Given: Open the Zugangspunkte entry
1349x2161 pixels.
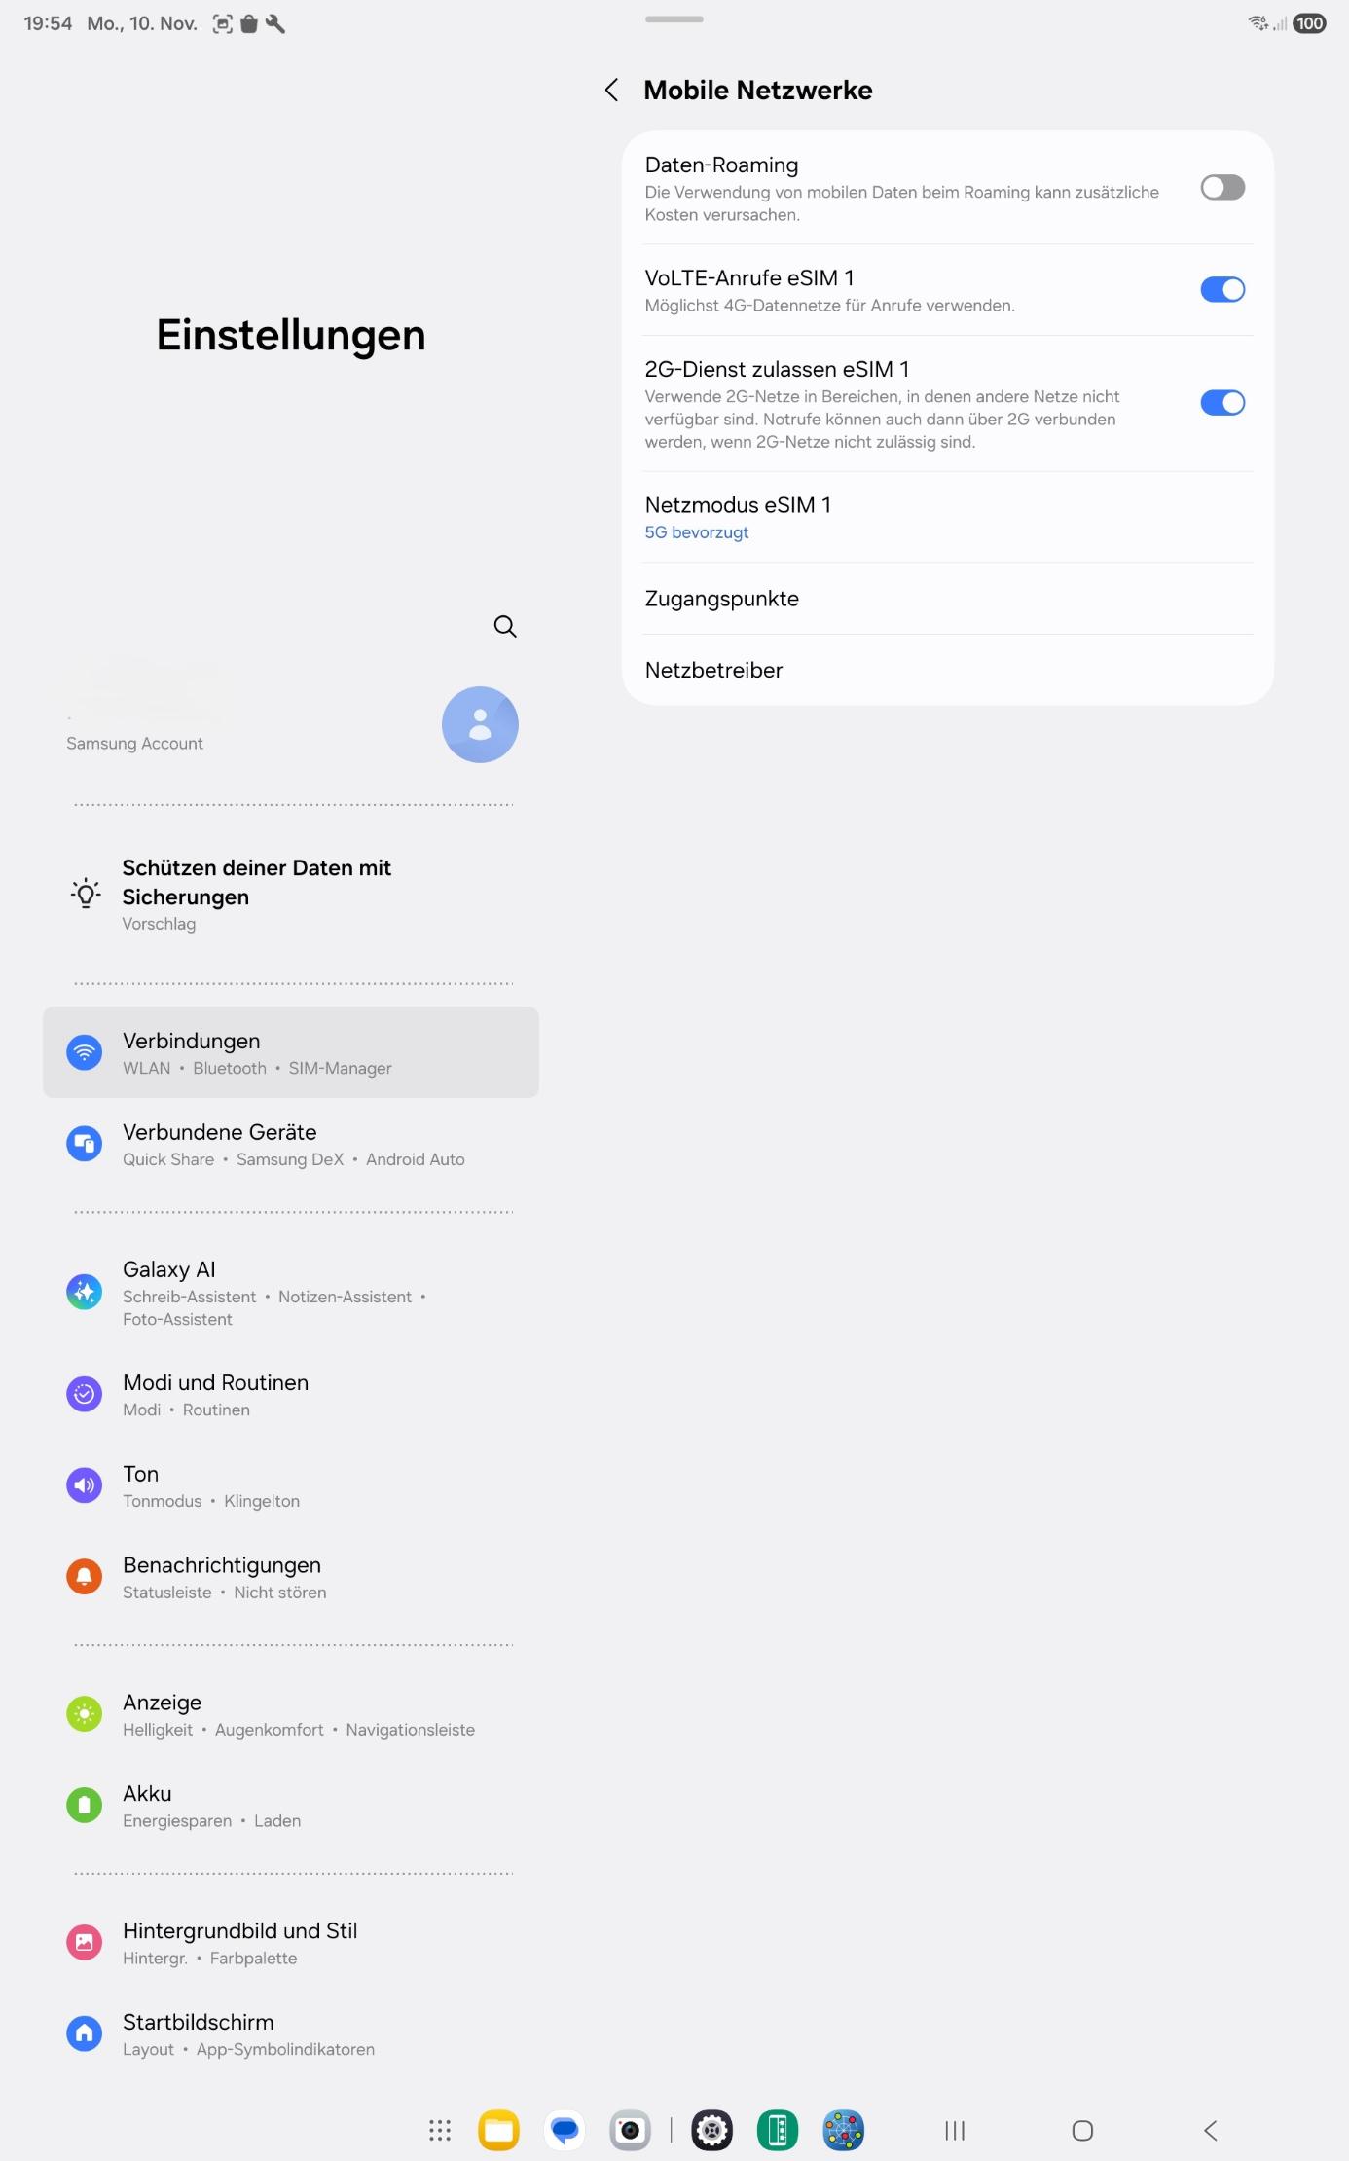Looking at the screenshot, I should click(x=948, y=599).
